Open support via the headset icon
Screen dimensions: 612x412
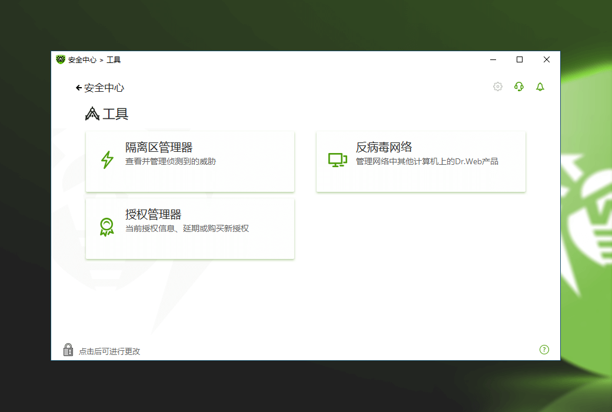click(x=518, y=87)
